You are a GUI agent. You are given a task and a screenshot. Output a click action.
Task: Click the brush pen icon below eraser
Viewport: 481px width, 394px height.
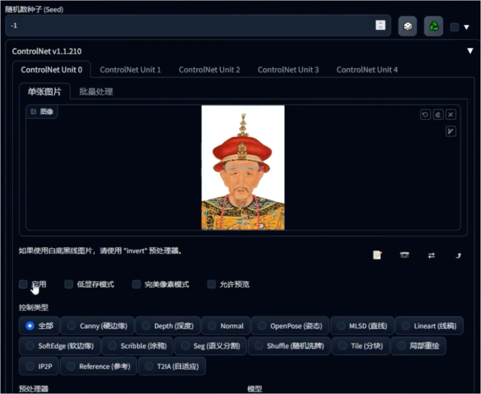pos(450,132)
